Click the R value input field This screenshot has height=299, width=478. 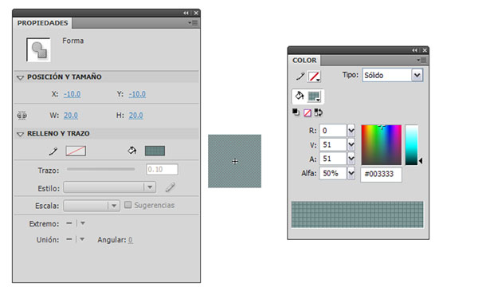[x=333, y=131]
